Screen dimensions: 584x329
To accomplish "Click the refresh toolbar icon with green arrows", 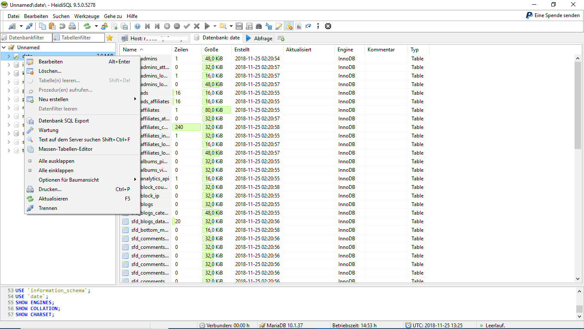I will 87,26.
